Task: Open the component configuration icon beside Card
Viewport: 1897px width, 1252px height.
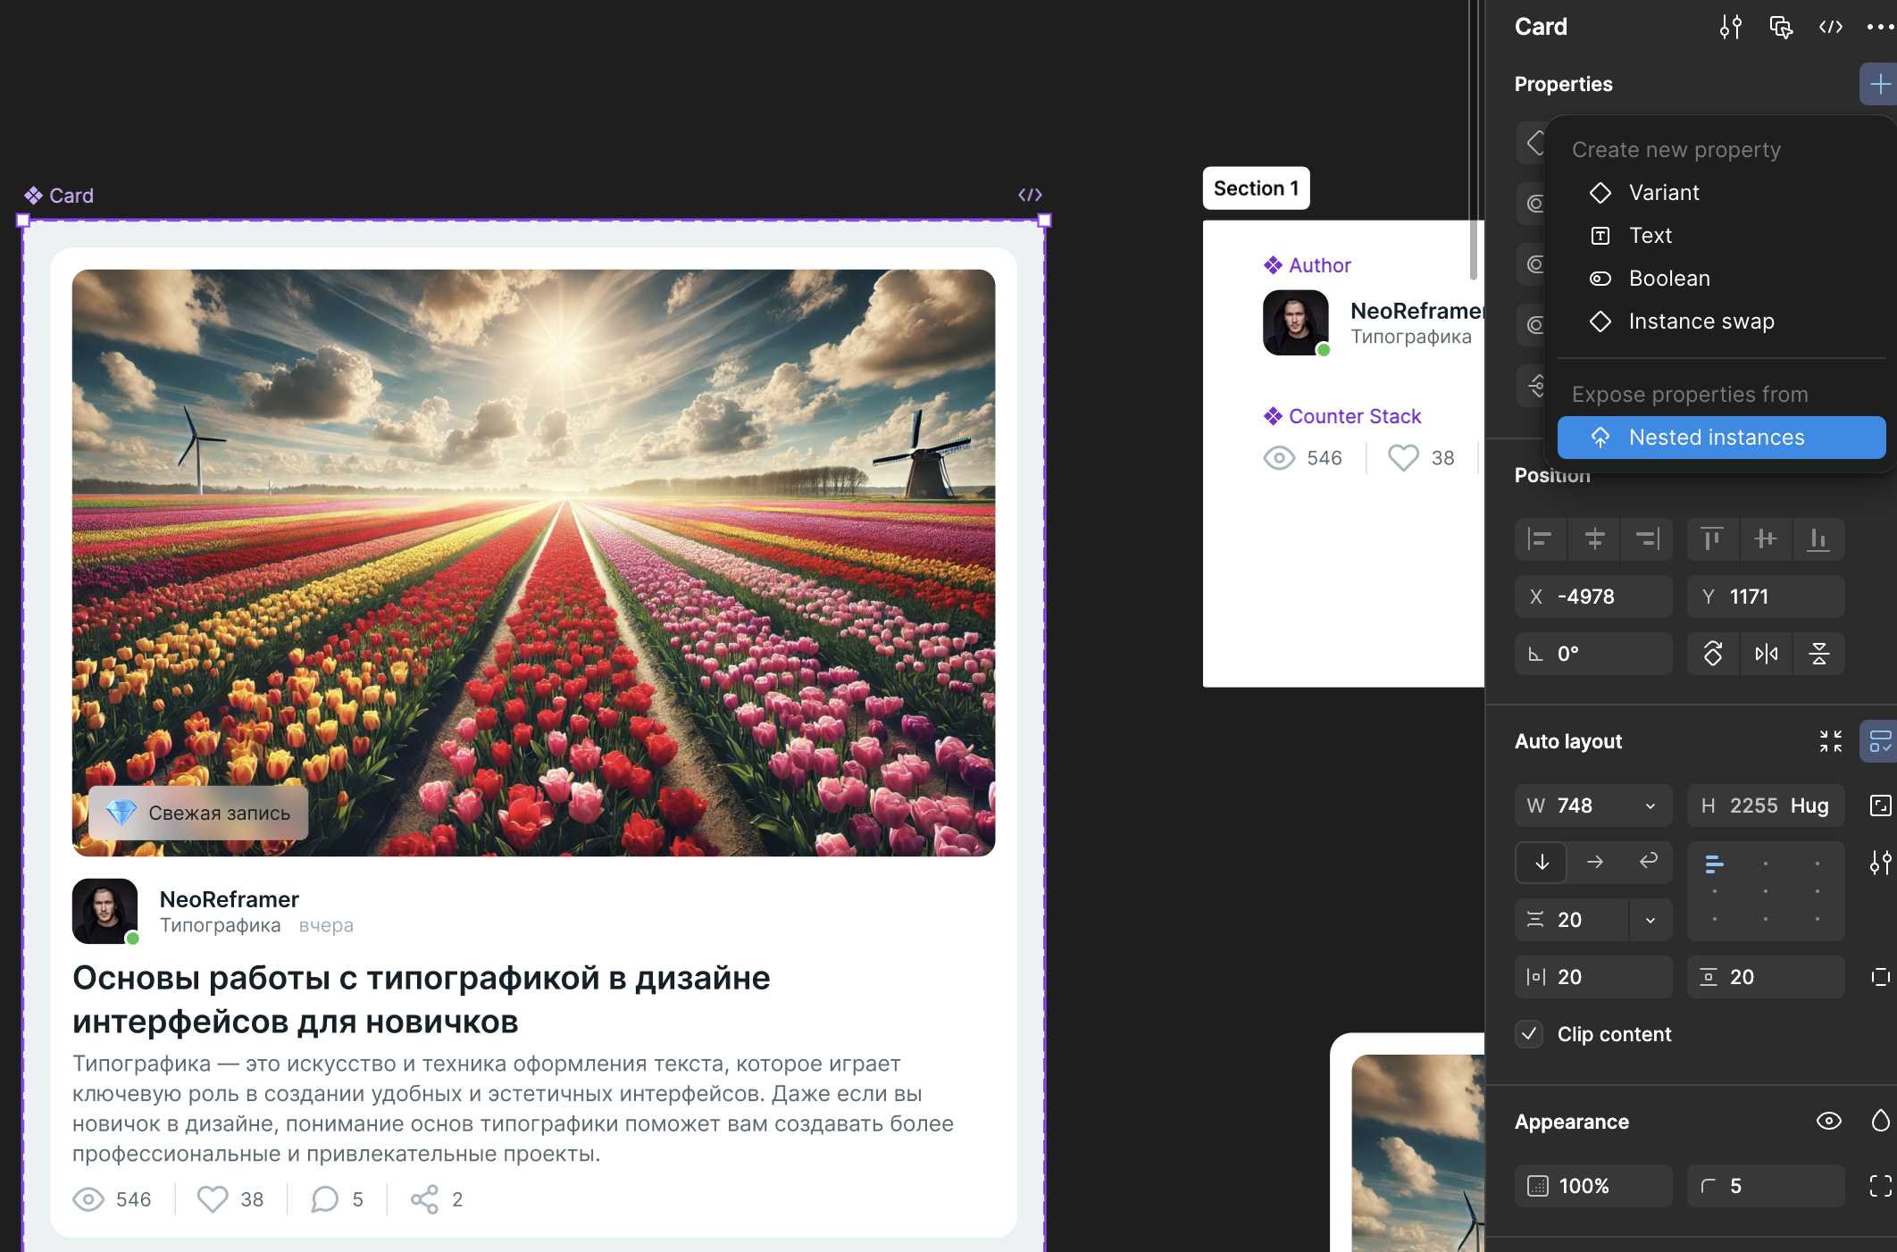Action: pyautogui.click(x=1730, y=27)
